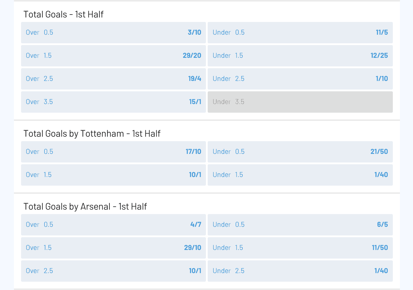Select Arsenal Under 2.5 at 1/40
The image size is (413, 290).
point(300,271)
